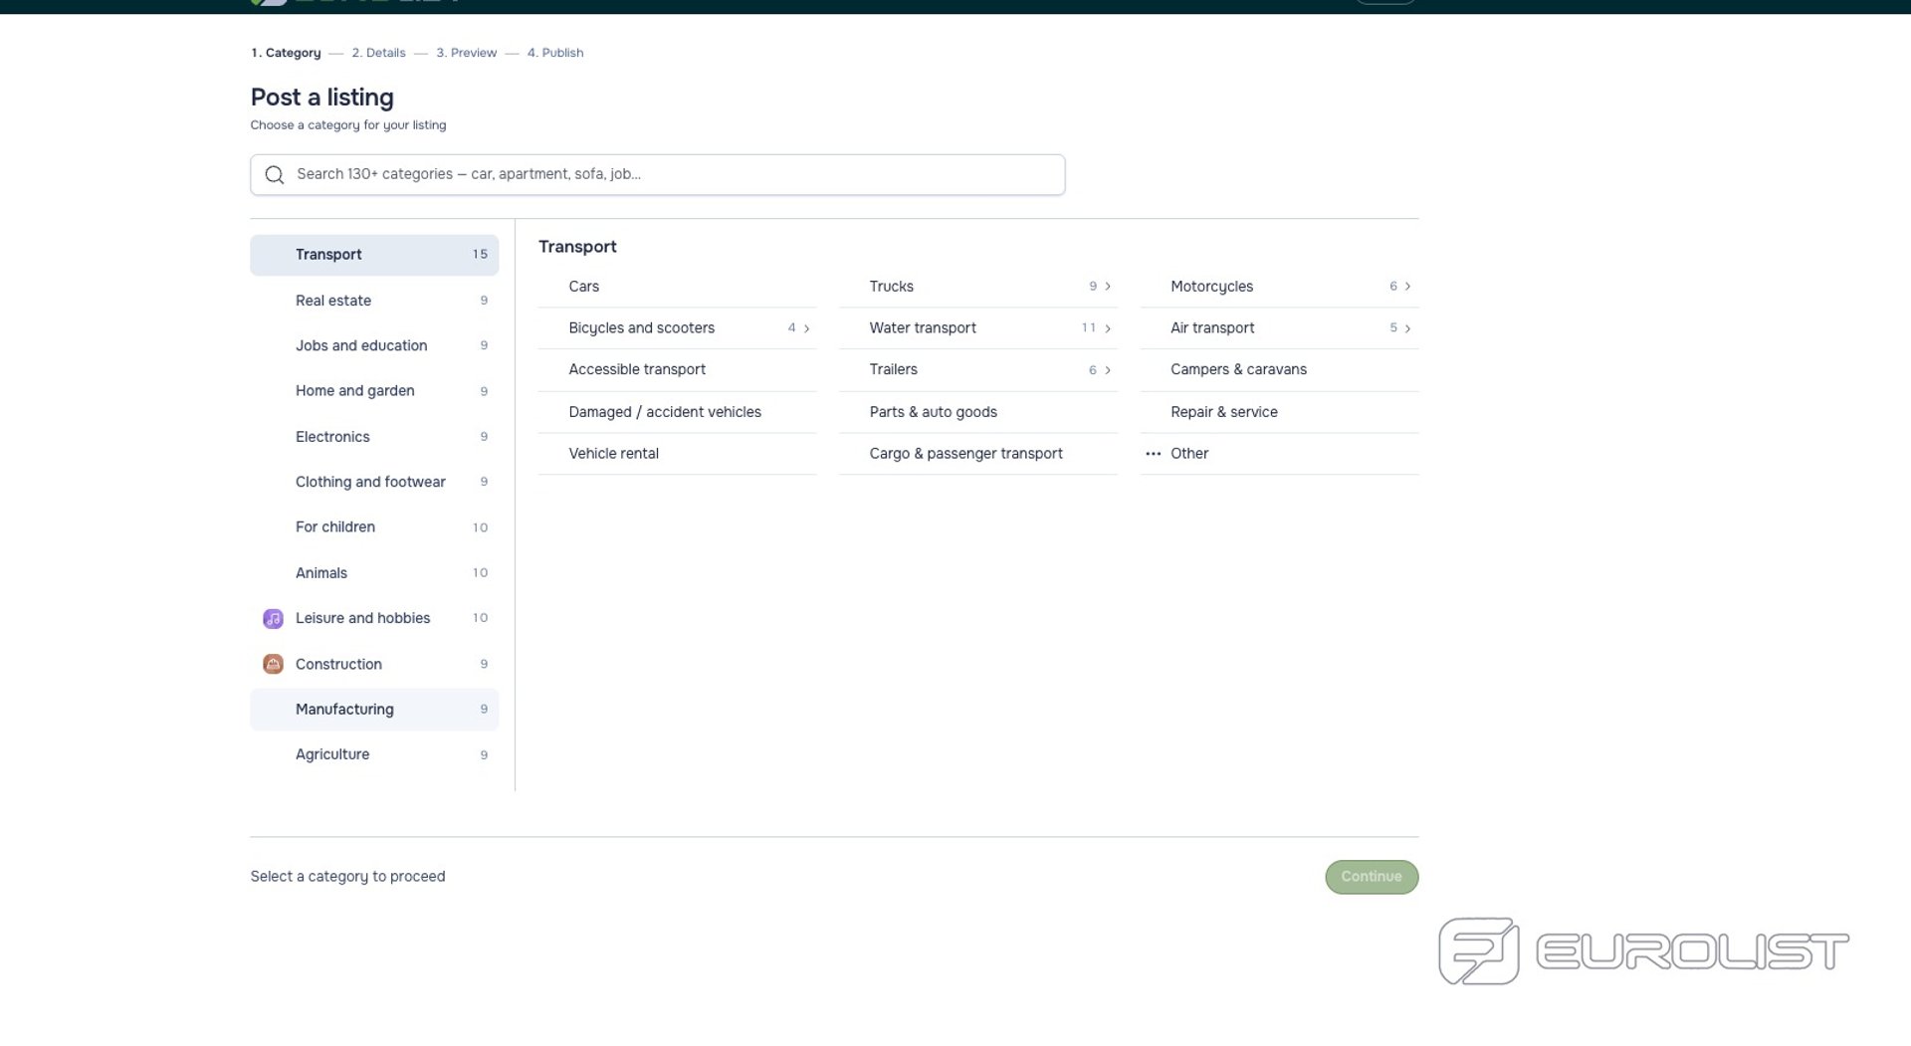Switch to the Electronics category
The height and width of the screenshot is (1046, 1911).
[374, 437]
